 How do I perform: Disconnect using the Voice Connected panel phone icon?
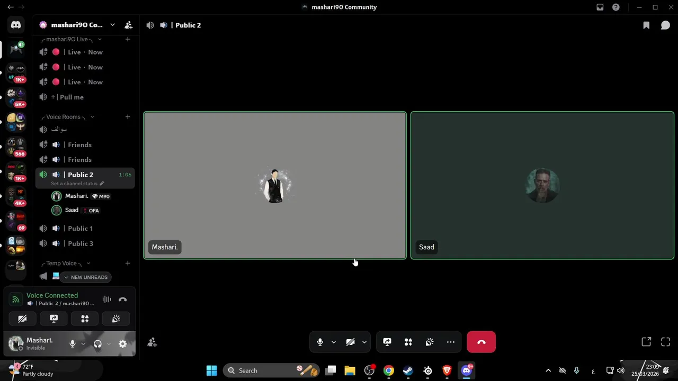[123, 300]
